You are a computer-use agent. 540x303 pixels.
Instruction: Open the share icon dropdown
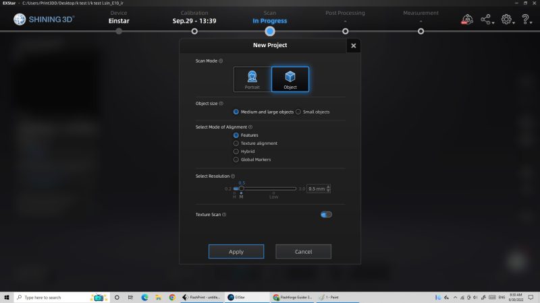(485, 20)
